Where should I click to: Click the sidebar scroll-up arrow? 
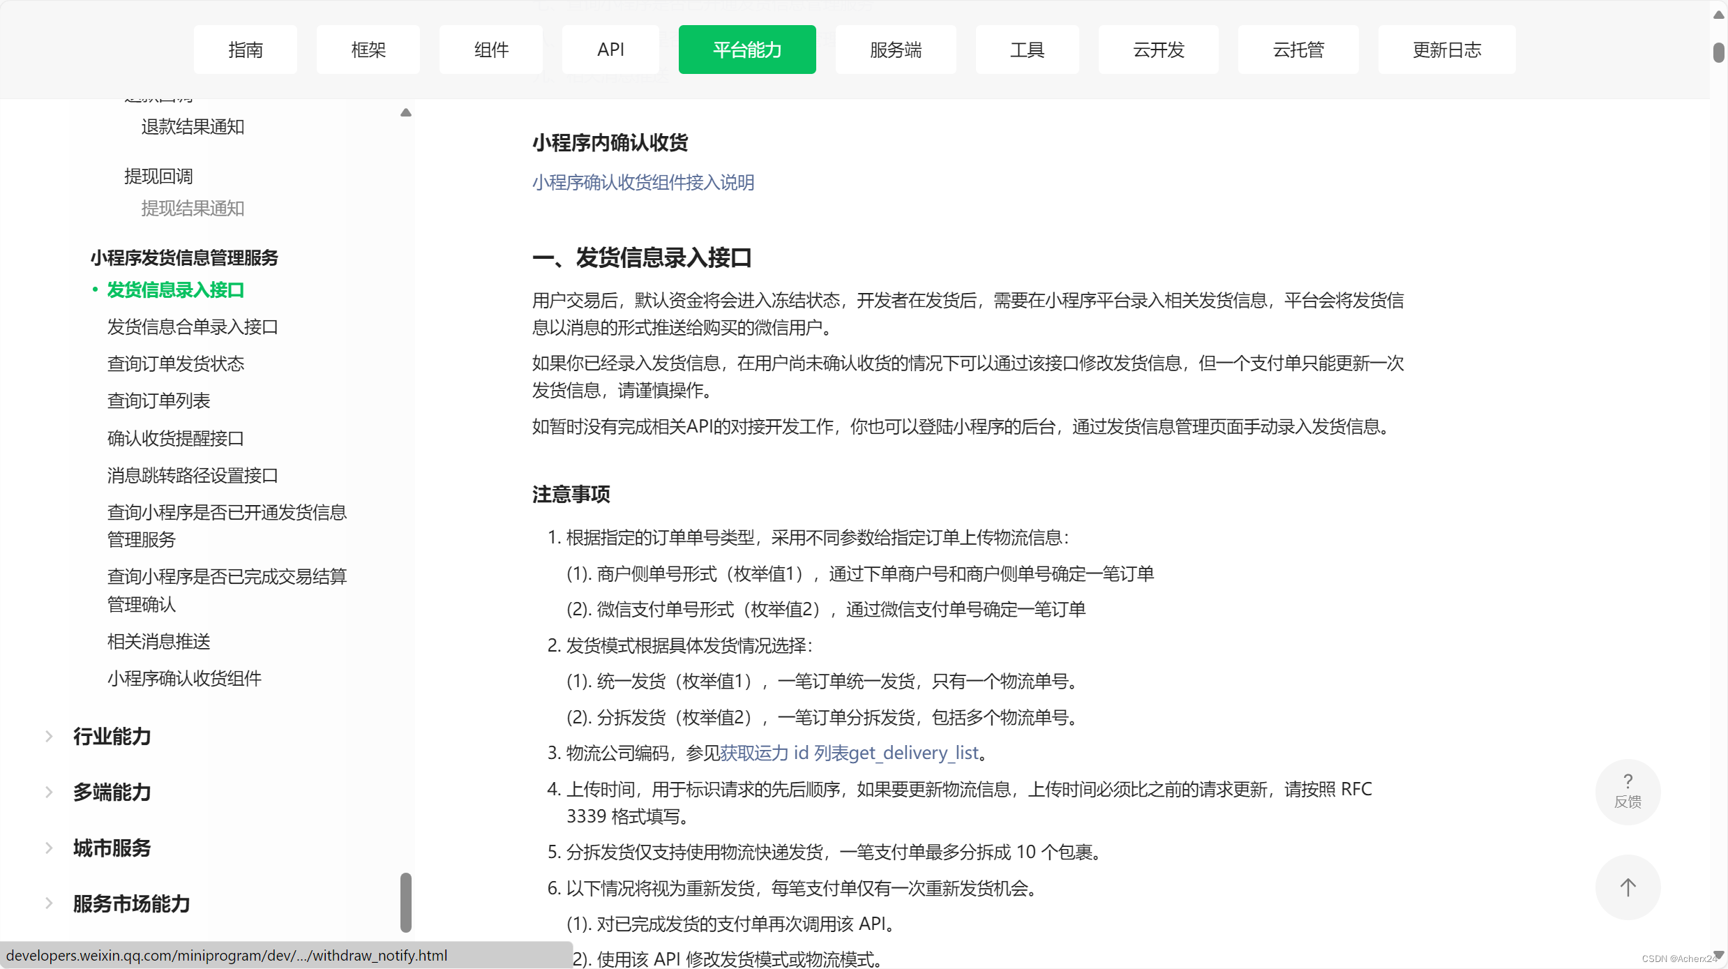click(406, 112)
